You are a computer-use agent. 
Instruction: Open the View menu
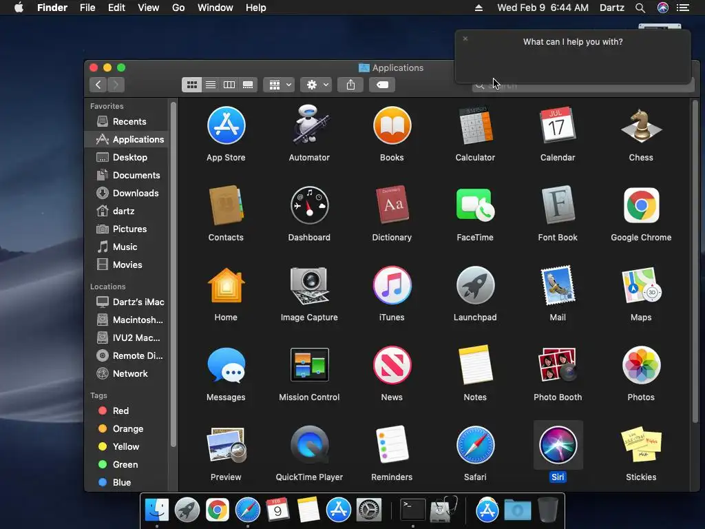(149, 8)
